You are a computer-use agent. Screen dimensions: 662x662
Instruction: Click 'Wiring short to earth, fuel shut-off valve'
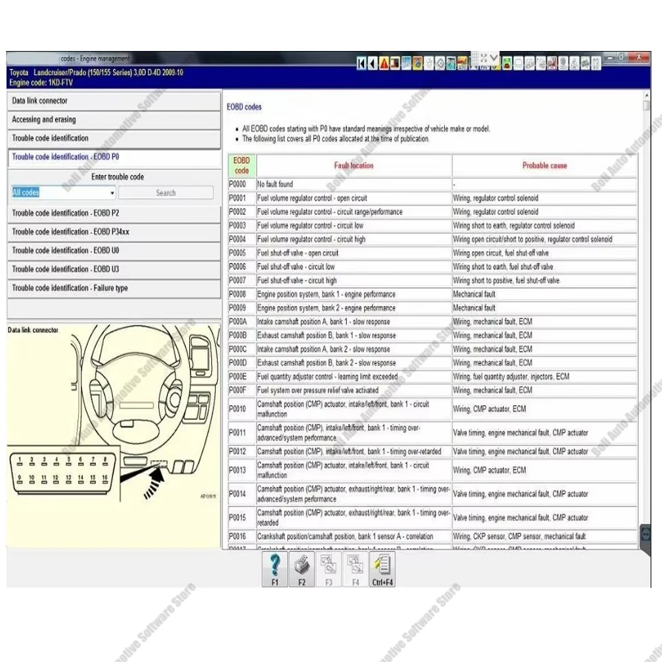click(x=503, y=267)
